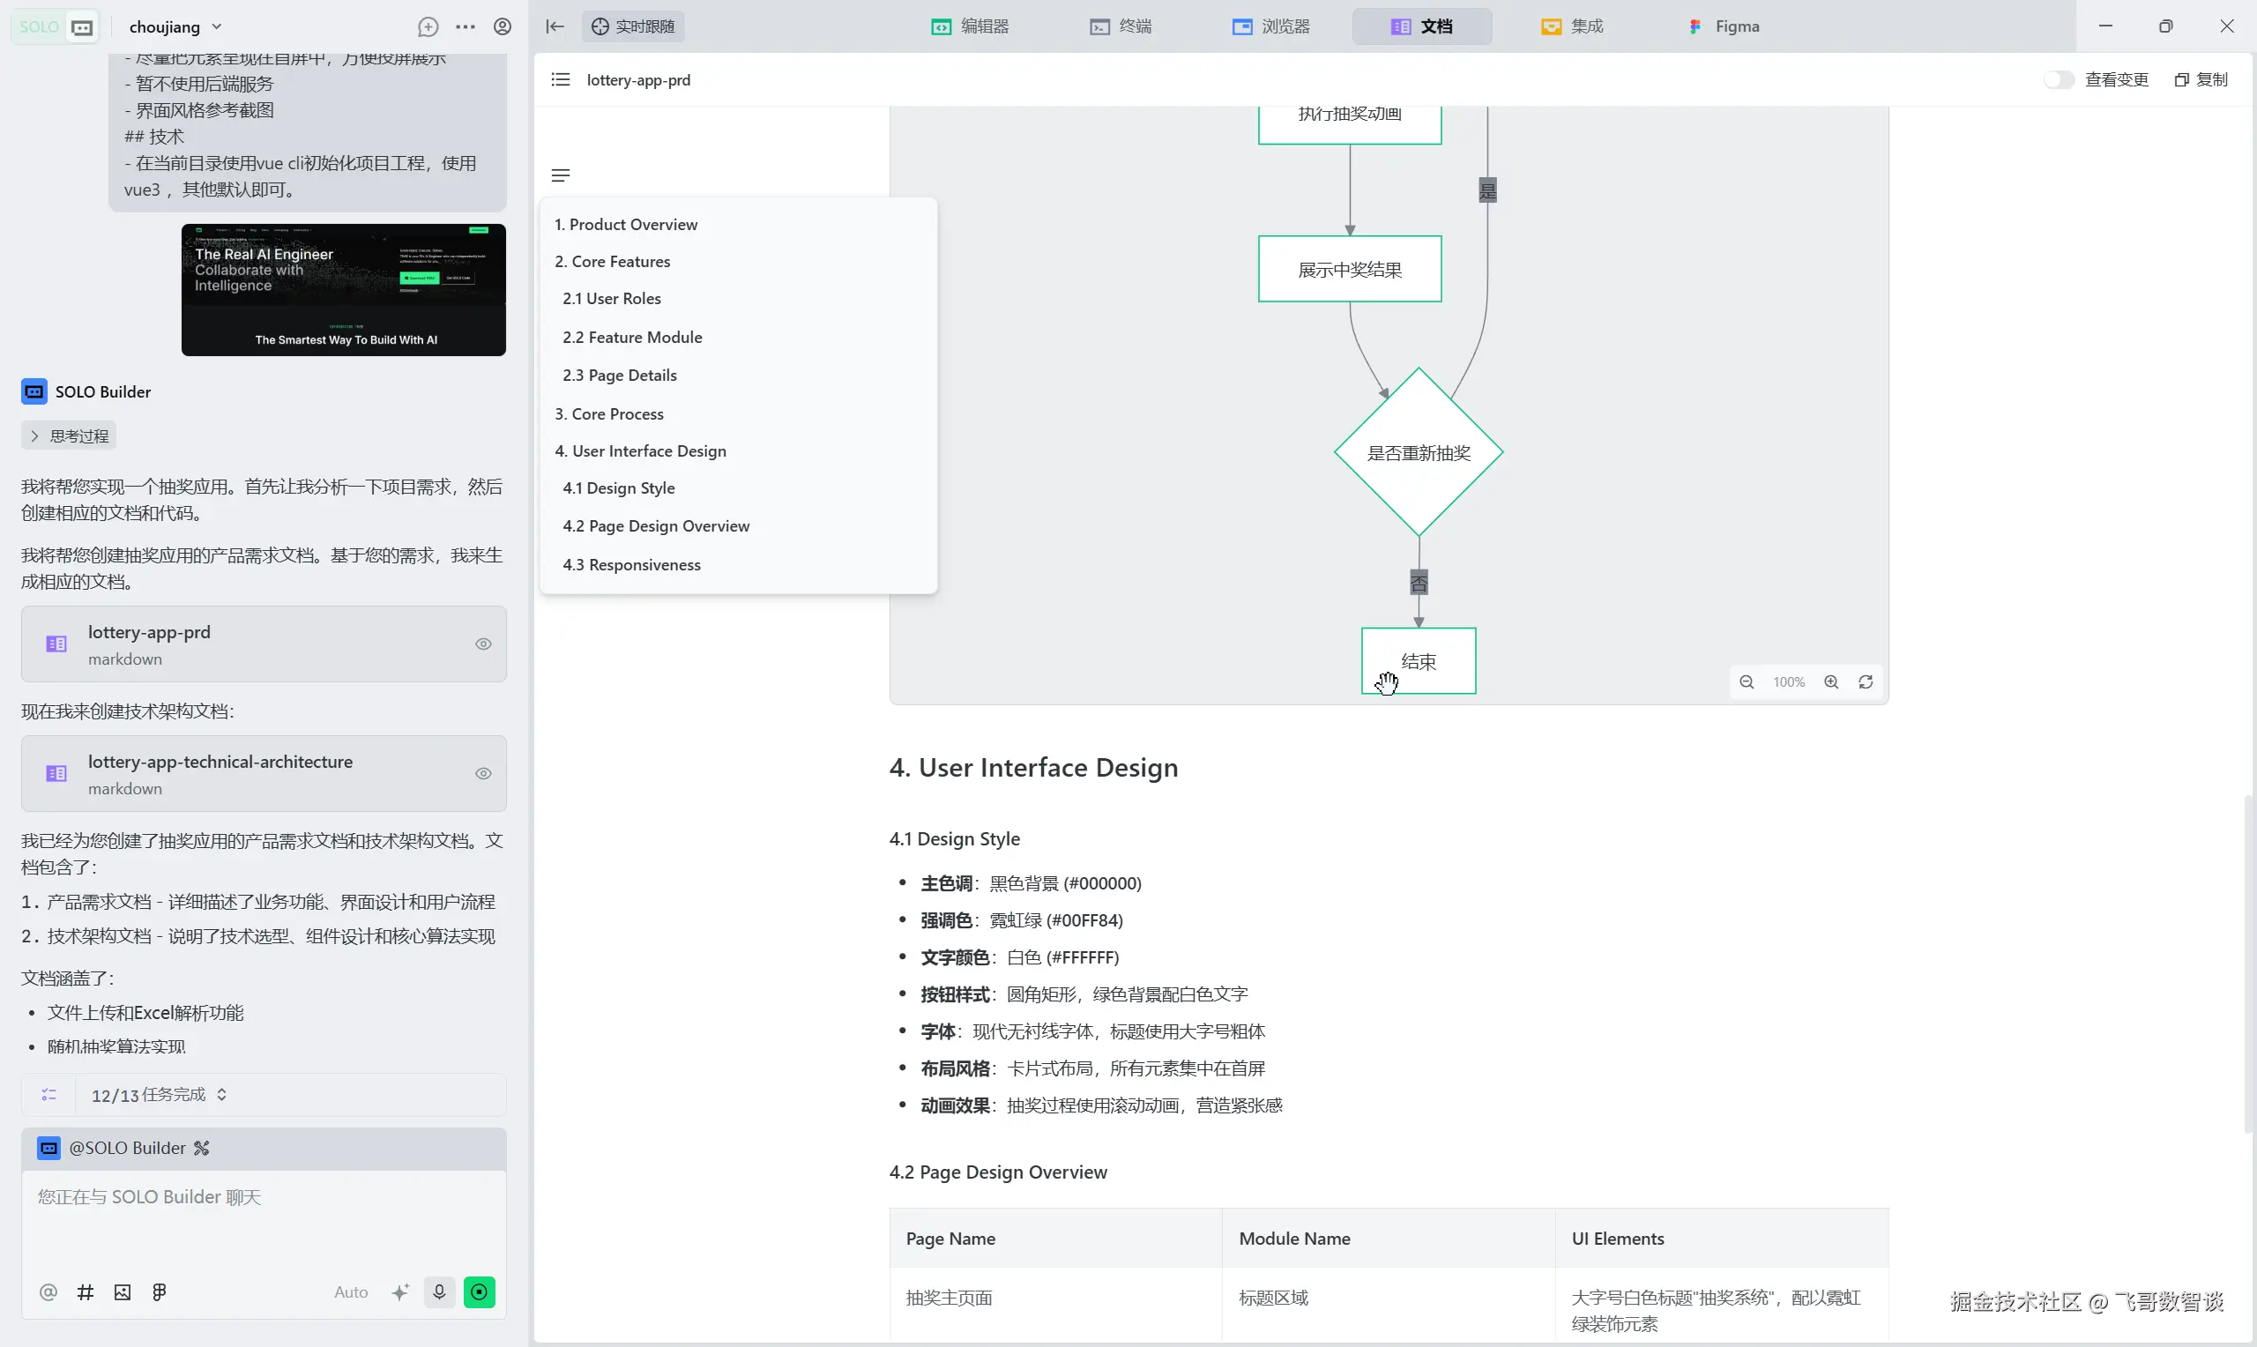Click the zoom in magnifier on flowchart

point(1831,682)
